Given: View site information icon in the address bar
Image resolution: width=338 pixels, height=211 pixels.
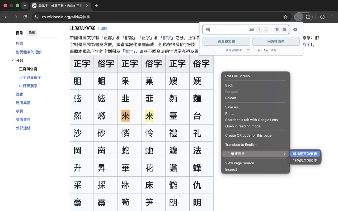Looking at the screenshot, I should coord(37,17).
